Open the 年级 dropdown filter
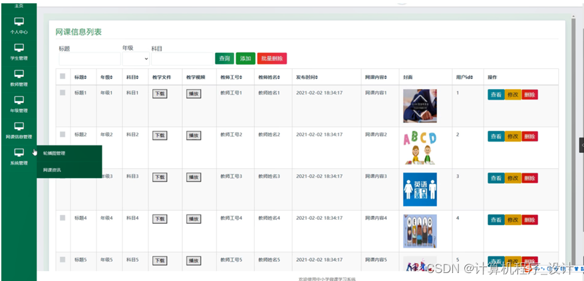This screenshot has height=281, width=584. tap(136, 59)
